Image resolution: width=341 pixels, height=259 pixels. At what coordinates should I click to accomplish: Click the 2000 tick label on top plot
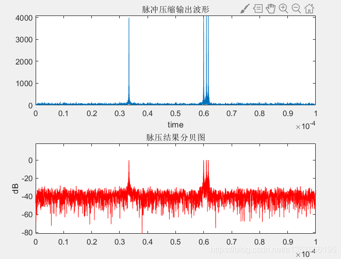(24, 62)
